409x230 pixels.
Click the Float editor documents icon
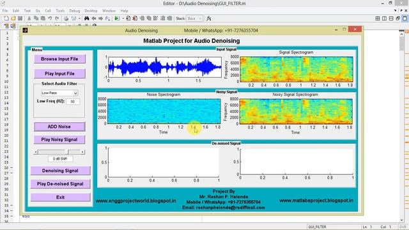[x=397, y=19]
